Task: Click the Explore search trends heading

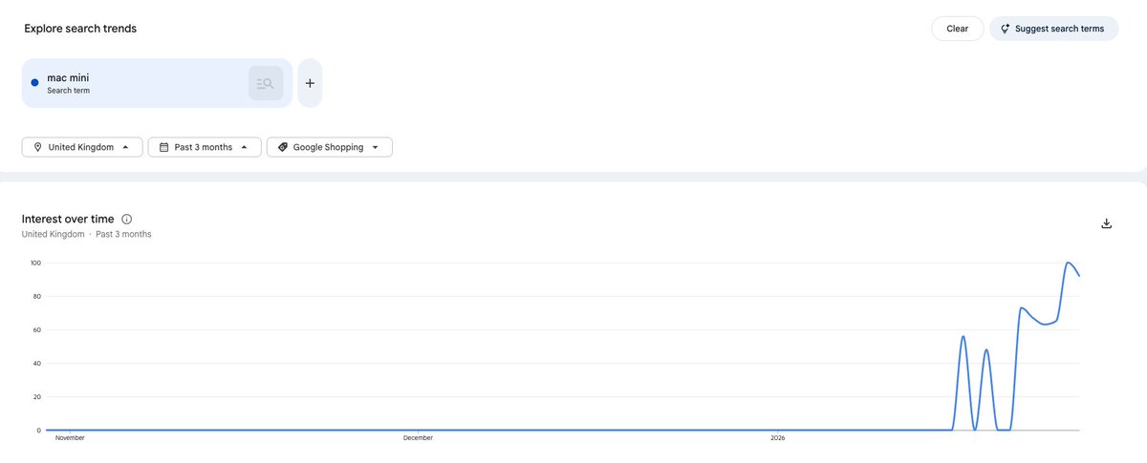Action: tap(80, 29)
